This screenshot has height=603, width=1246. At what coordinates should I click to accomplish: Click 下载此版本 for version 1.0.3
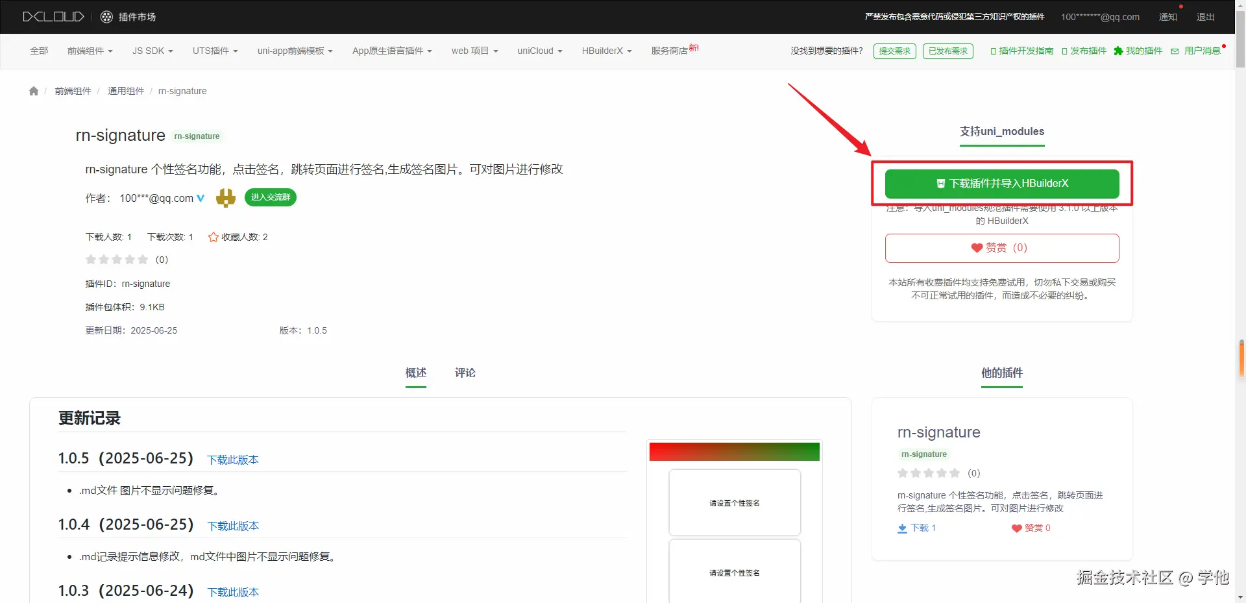233,592
